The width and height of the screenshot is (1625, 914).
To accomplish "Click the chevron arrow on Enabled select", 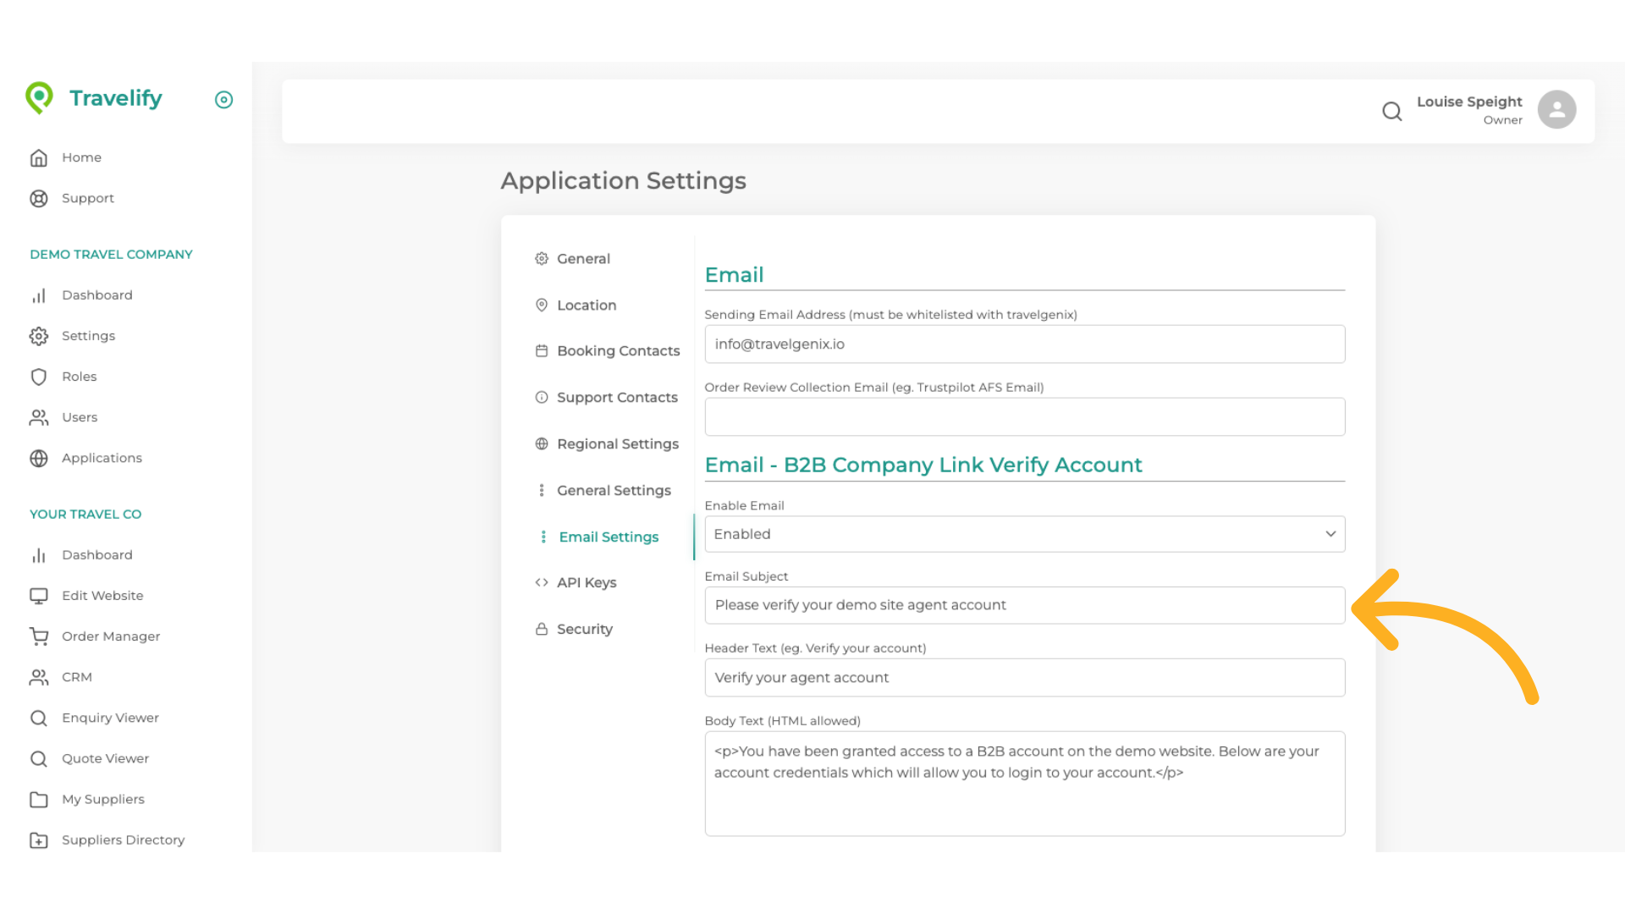I will [x=1330, y=534].
